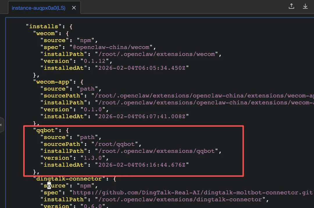314x208 pixels.
Task: Click the version value "0.1.0"
Action: 93,110
